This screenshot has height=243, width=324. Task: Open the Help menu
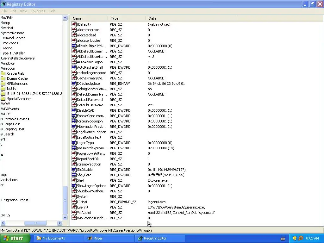pyautogui.click(x=52, y=11)
